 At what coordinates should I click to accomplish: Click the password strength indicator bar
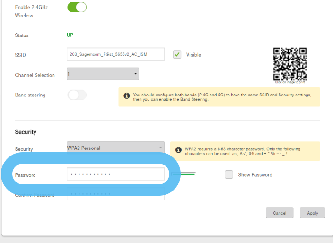tap(184, 174)
